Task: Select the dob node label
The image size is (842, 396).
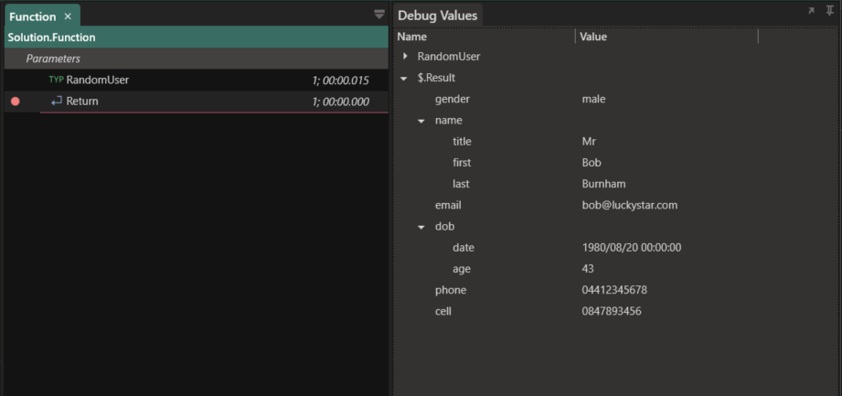Action: pyautogui.click(x=444, y=226)
